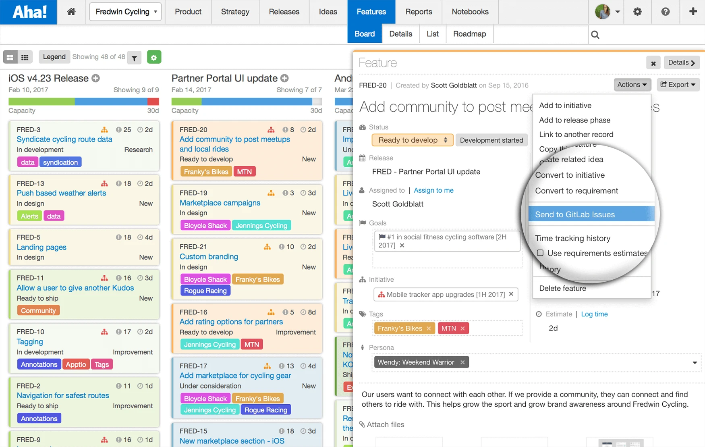Open the Releases menu
Image resolution: width=705 pixels, height=447 pixels.
click(284, 12)
